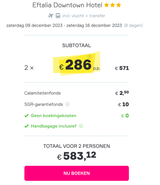
Task: Click the airplane flight icon
Action: pyautogui.click(x=51, y=16)
